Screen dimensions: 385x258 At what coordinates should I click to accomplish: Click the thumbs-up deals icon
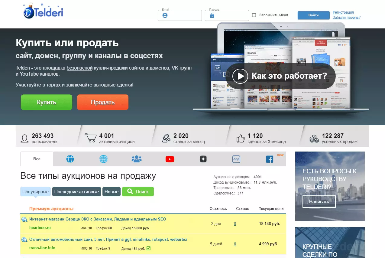click(241, 138)
